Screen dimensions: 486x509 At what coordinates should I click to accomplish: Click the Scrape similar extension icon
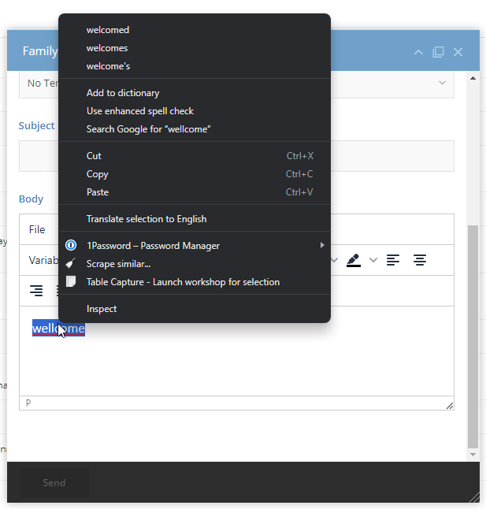pos(71,264)
